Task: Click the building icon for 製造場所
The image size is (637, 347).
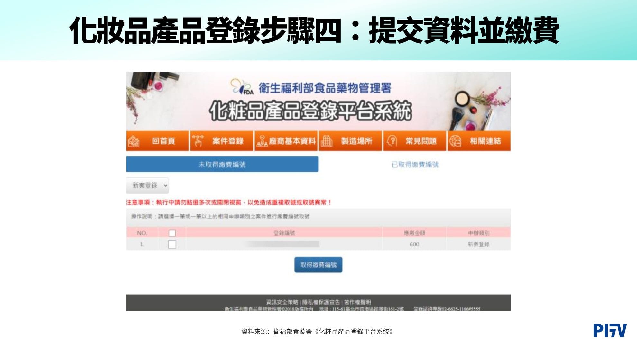Action: coord(327,141)
